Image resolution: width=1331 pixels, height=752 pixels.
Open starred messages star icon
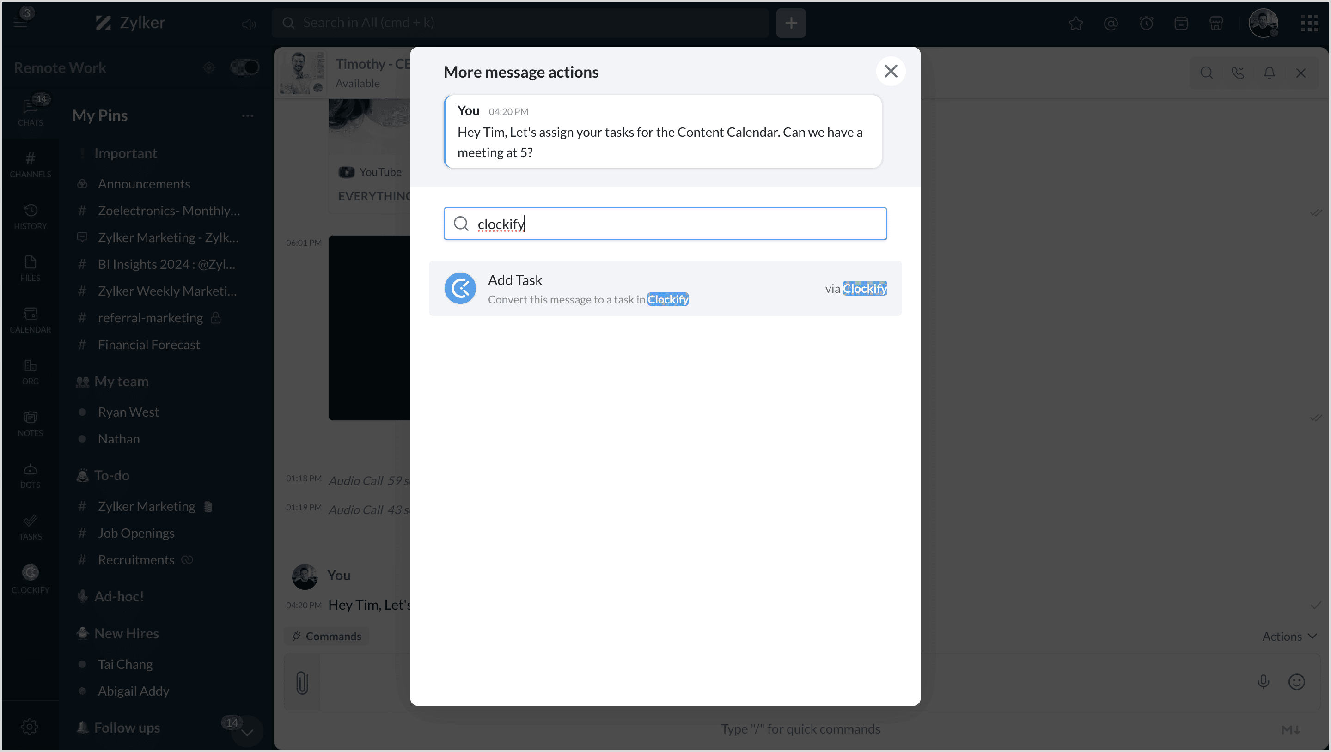(1076, 23)
